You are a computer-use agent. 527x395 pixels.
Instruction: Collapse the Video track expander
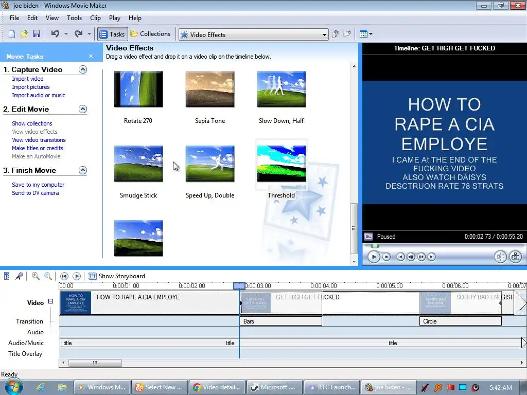click(51, 301)
